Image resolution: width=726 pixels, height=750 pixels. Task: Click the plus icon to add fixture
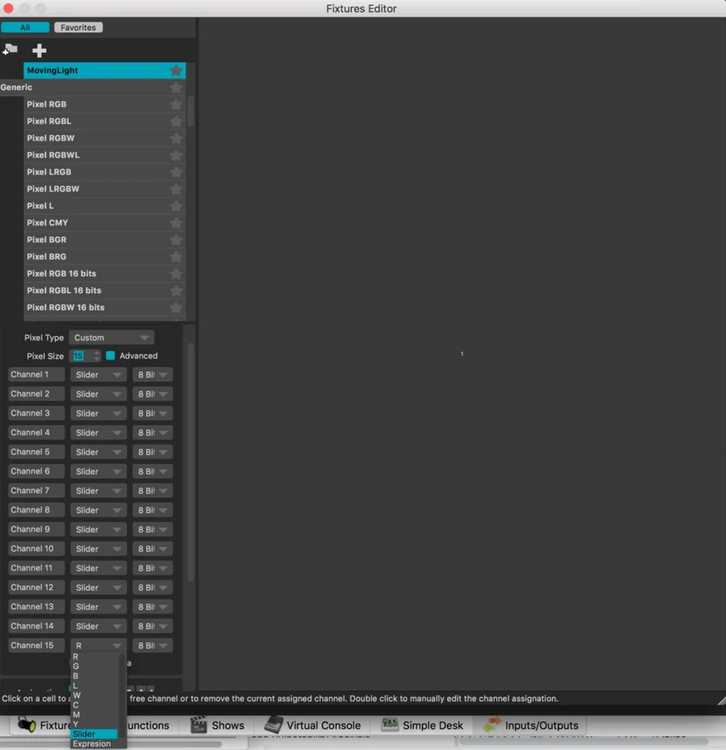click(x=39, y=50)
